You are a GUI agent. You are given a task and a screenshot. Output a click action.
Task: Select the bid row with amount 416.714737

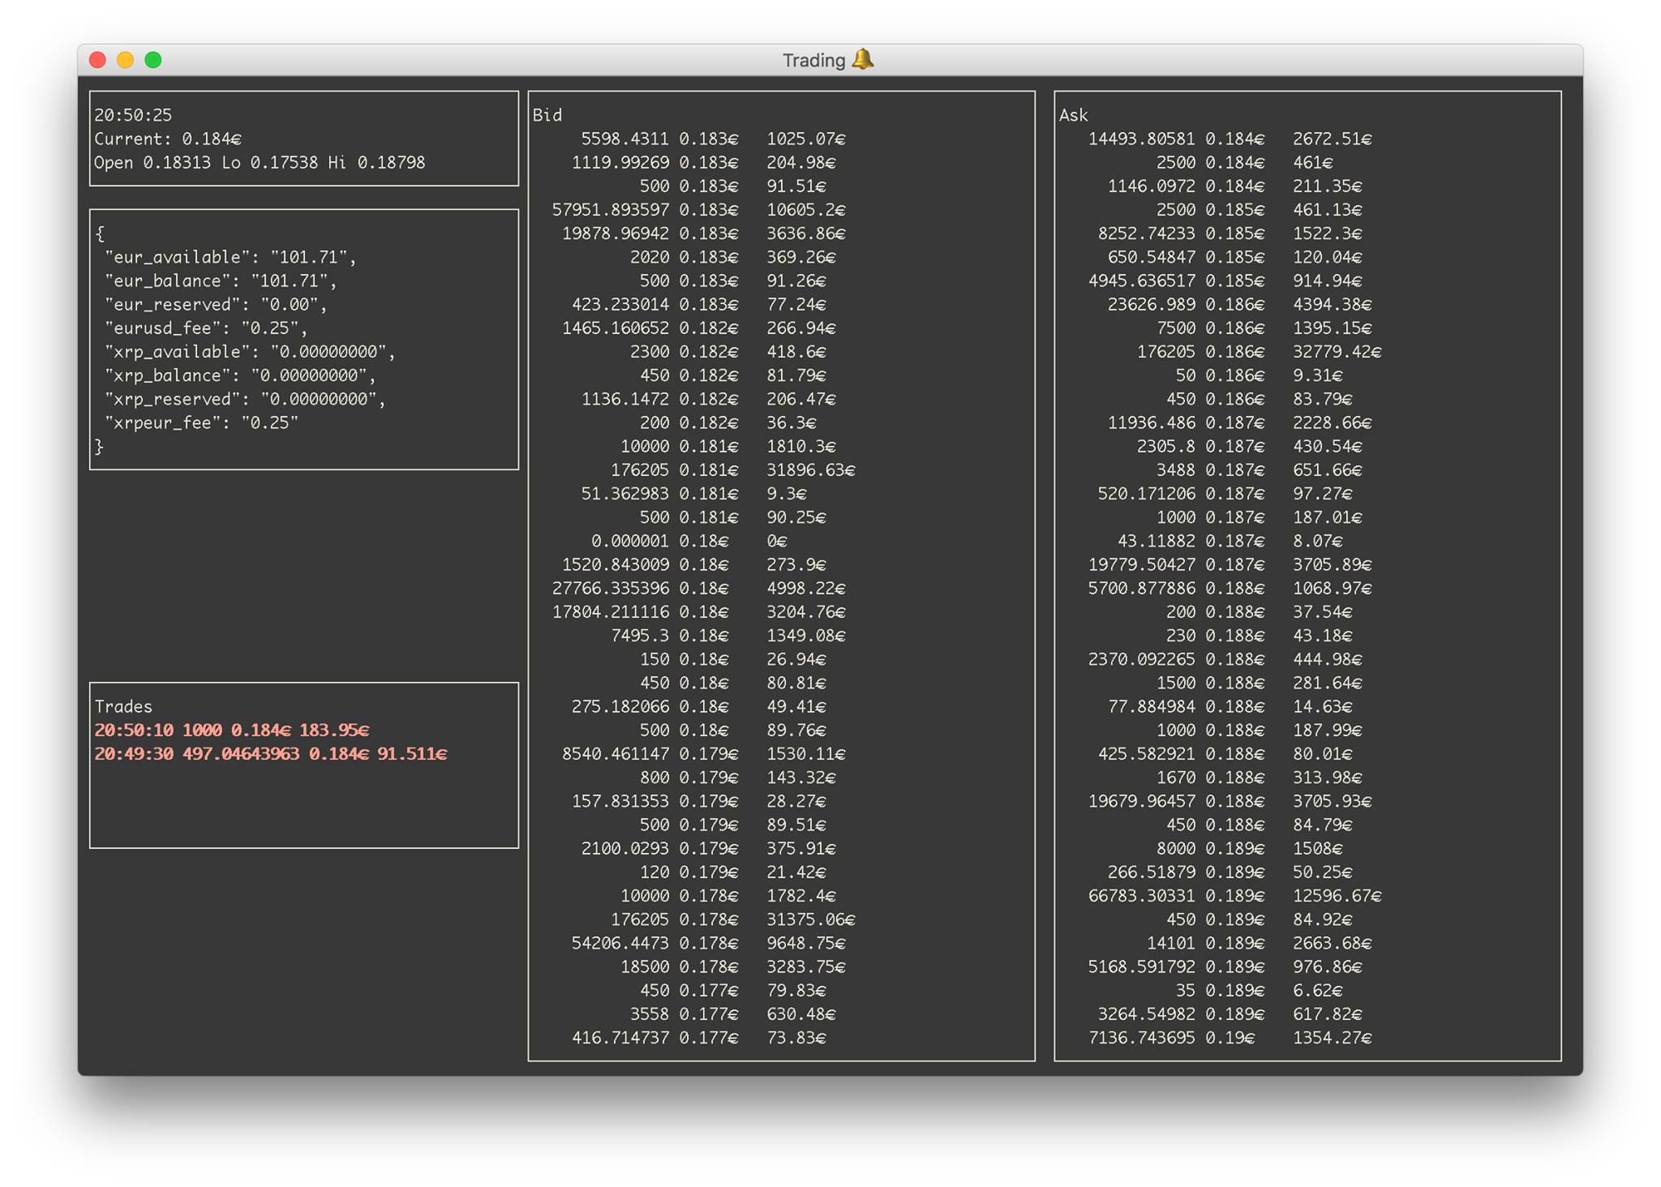click(x=699, y=1038)
